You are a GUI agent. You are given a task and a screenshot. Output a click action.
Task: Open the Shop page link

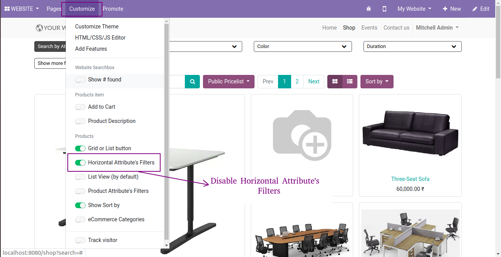[x=349, y=28]
